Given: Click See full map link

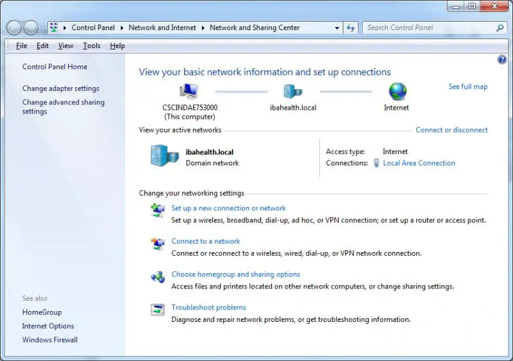Looking at the screenshot, I should [468, 87].
